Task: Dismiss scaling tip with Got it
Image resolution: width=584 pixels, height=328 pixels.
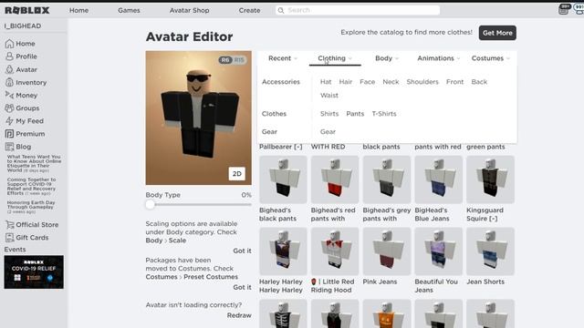Action: (242, 251)
